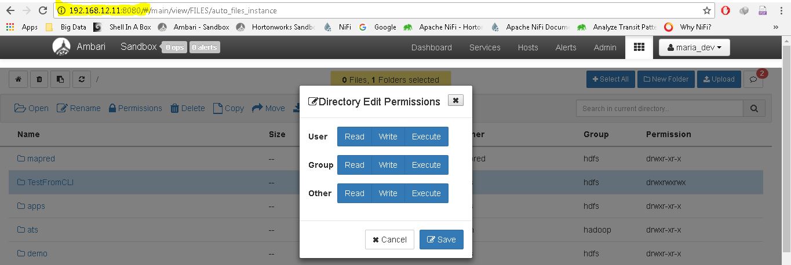Toggle Other Read permission
Viewport: 791px width, 265px height.
[354, 193]
